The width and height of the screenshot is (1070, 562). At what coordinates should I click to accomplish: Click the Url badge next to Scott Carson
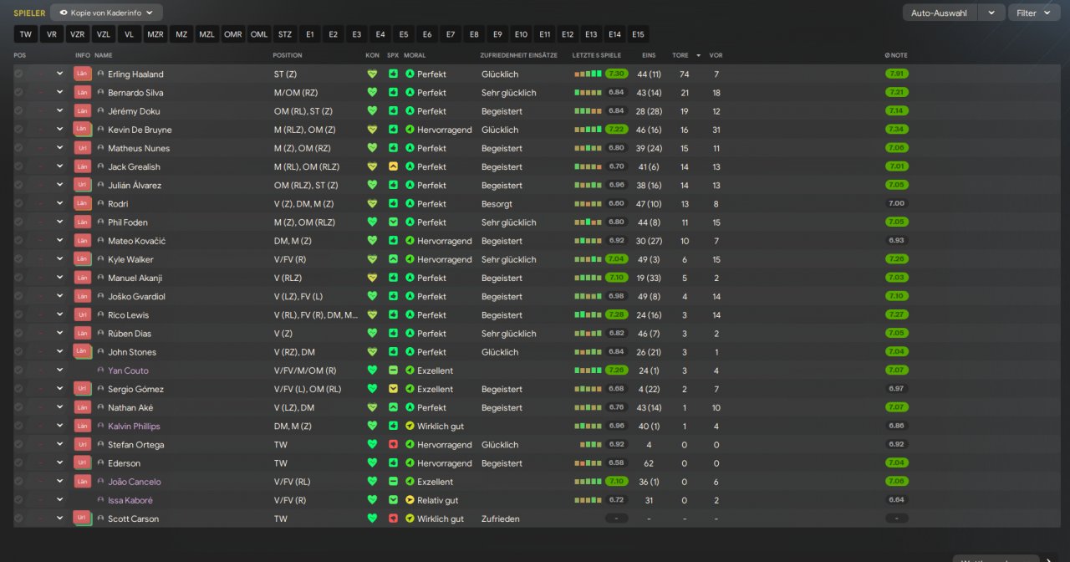82,519
